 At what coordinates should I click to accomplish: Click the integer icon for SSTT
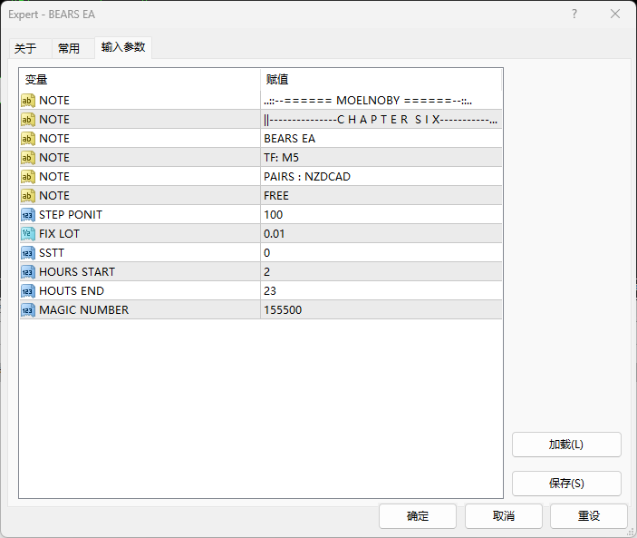(x=28, y=253)
